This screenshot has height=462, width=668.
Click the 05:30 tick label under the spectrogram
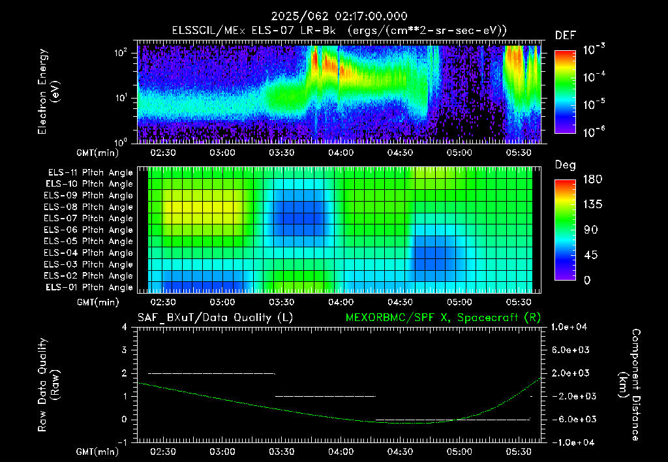pyautogui.click(x=519, y=153)
